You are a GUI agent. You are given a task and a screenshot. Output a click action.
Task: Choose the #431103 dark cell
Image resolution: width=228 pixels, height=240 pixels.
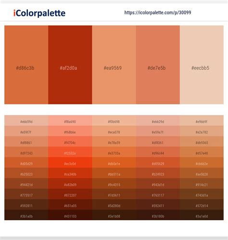click(70, 215)
